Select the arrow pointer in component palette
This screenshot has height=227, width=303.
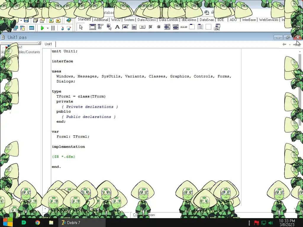pyautogui.click(x=81, y=27)
